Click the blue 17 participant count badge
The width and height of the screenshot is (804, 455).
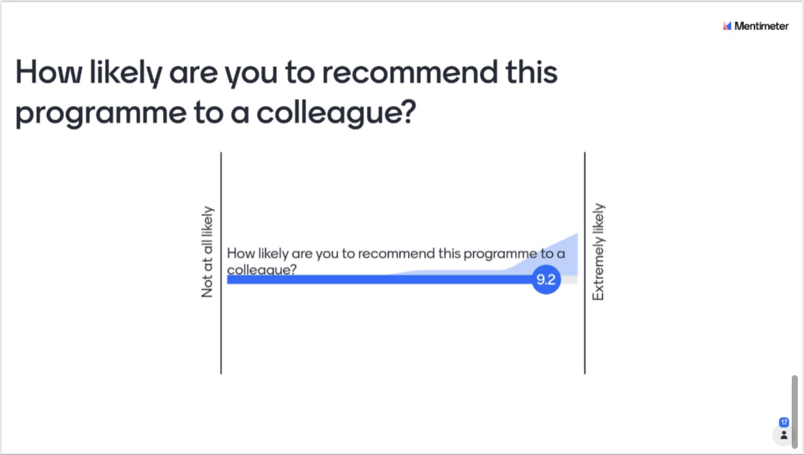click(784, 422)
